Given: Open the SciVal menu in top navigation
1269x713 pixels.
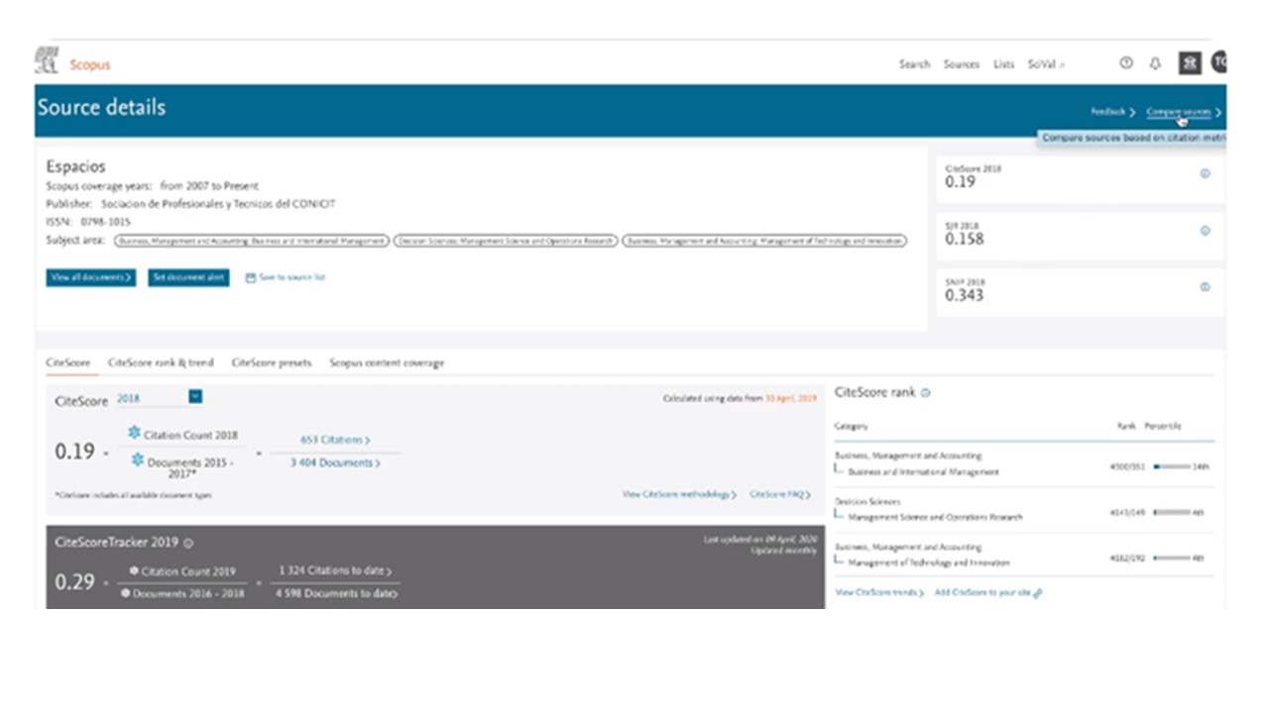Looking at the screenshot, I should 1045,64.
